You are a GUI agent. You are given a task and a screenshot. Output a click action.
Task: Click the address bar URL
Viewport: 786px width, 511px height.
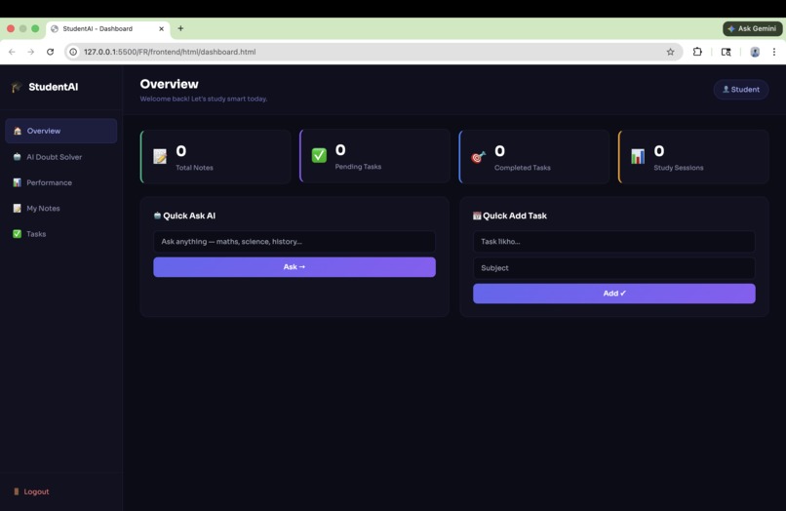[170, 52]
